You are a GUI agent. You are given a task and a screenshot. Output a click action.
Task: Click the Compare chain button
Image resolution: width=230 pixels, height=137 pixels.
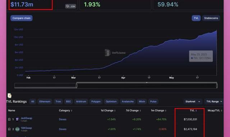coord(22,18)
